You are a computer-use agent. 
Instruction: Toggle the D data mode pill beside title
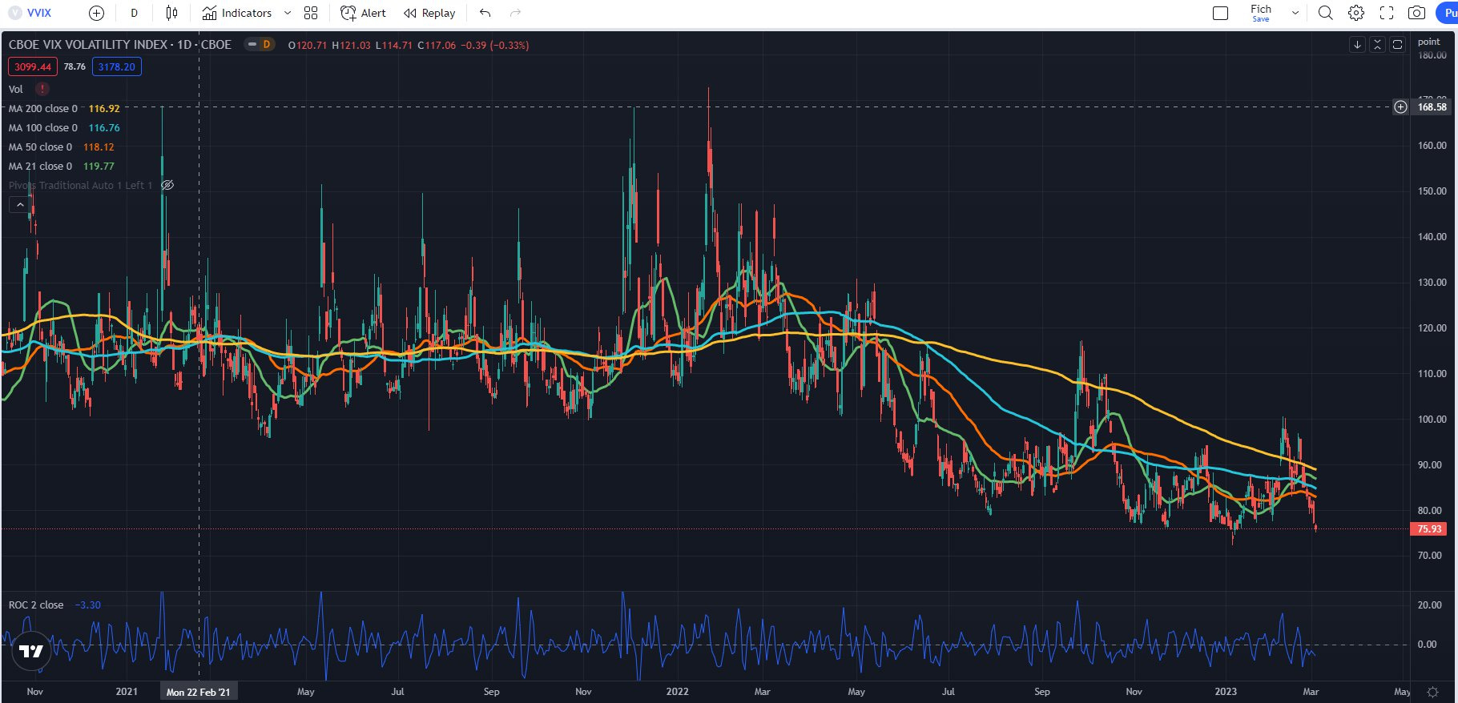tap(260, 45)
